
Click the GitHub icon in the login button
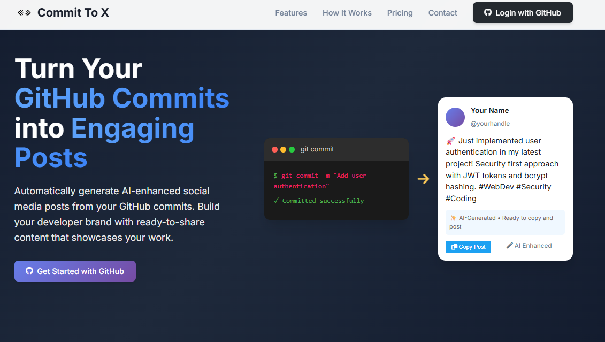pos(487,12)
